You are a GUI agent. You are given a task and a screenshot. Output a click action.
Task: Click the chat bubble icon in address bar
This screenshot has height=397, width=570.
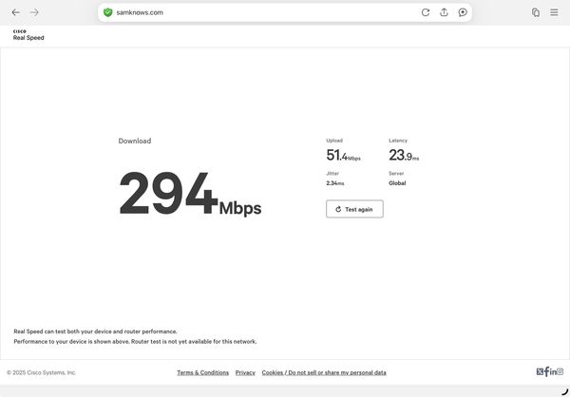click(462, 12)
